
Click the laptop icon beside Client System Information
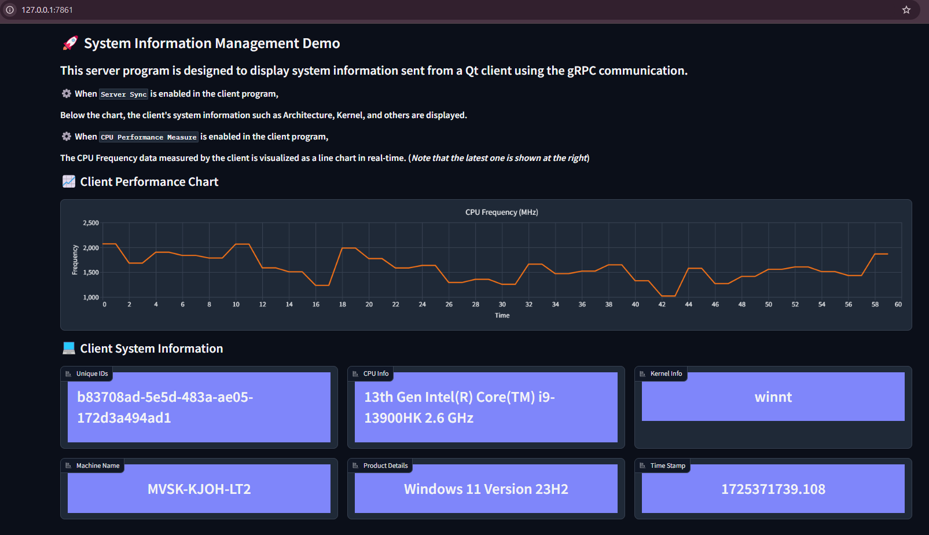click(68, 348)
